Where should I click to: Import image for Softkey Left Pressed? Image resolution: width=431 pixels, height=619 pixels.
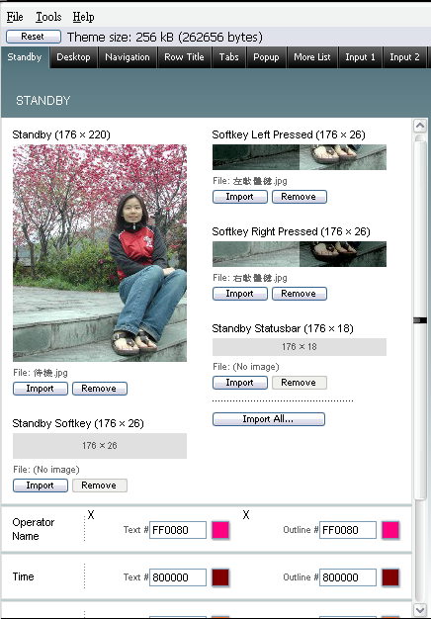pos(240,197)
